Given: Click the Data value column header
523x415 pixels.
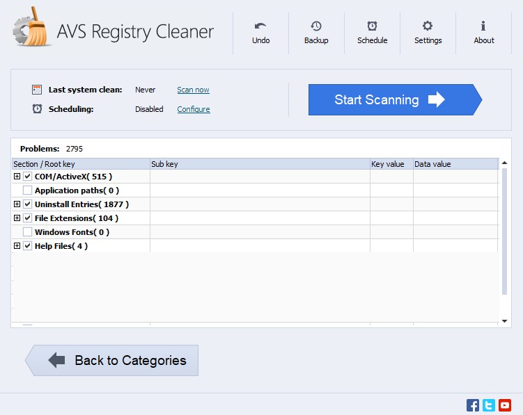Looking at the screenshot, I should [455, 164].
